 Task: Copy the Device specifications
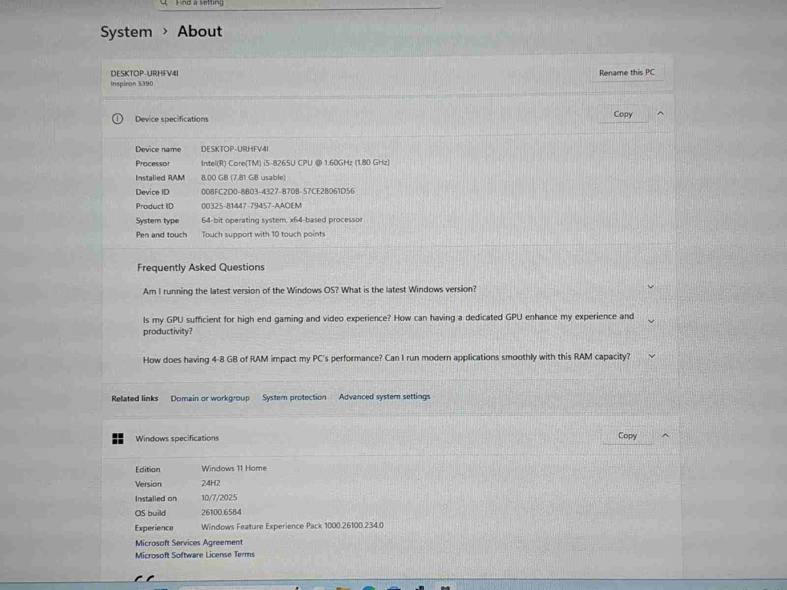point(623,114)
